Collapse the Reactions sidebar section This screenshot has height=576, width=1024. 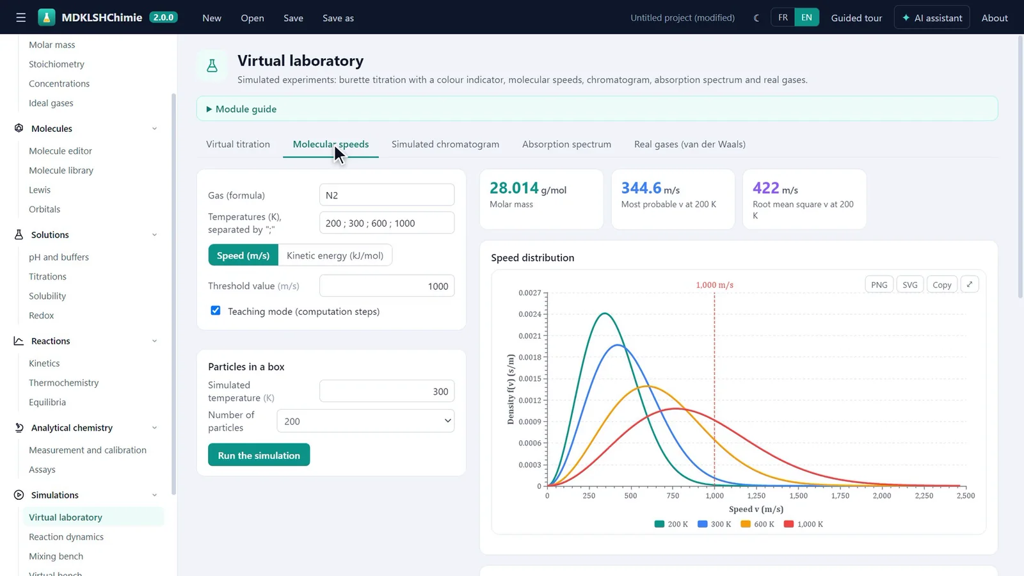click(154, 341)
